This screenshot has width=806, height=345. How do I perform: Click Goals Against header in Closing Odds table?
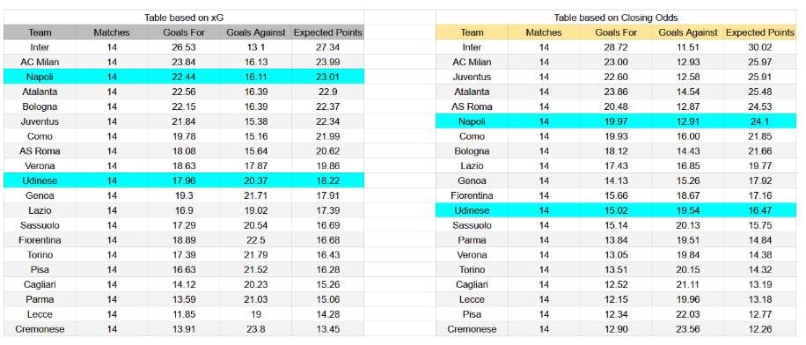coord(688,33)
